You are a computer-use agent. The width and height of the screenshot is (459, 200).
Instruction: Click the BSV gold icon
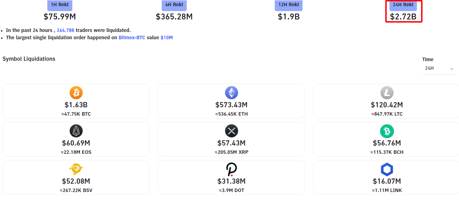pos(76,169)
